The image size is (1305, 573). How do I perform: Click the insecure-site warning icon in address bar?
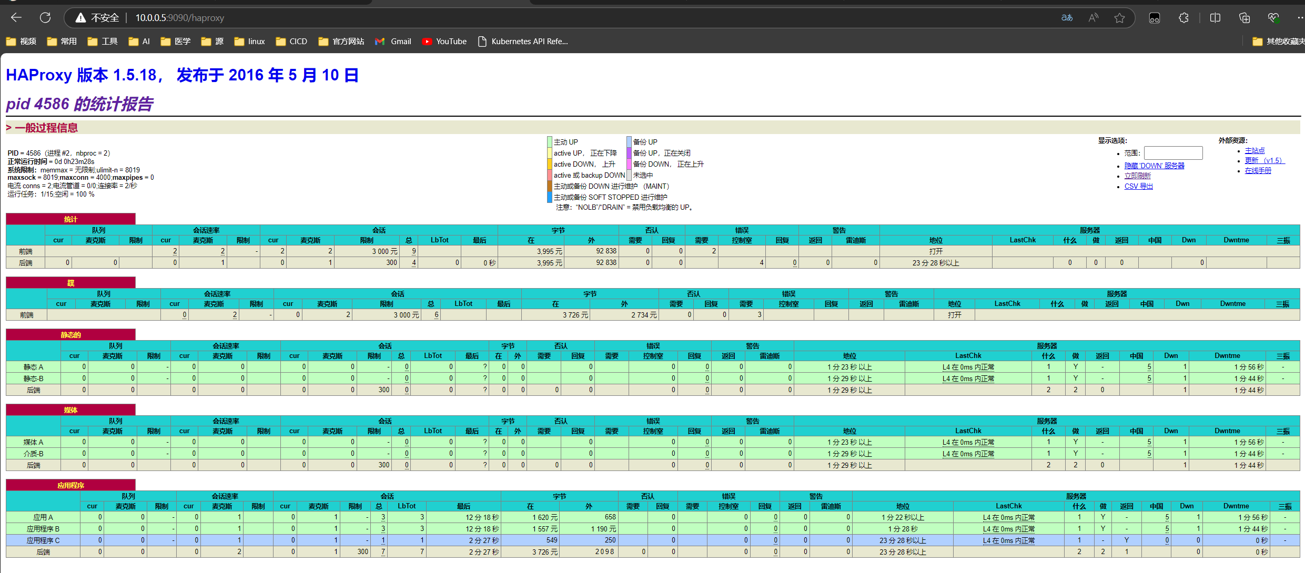pyautogui.click(x=80, y=18)
